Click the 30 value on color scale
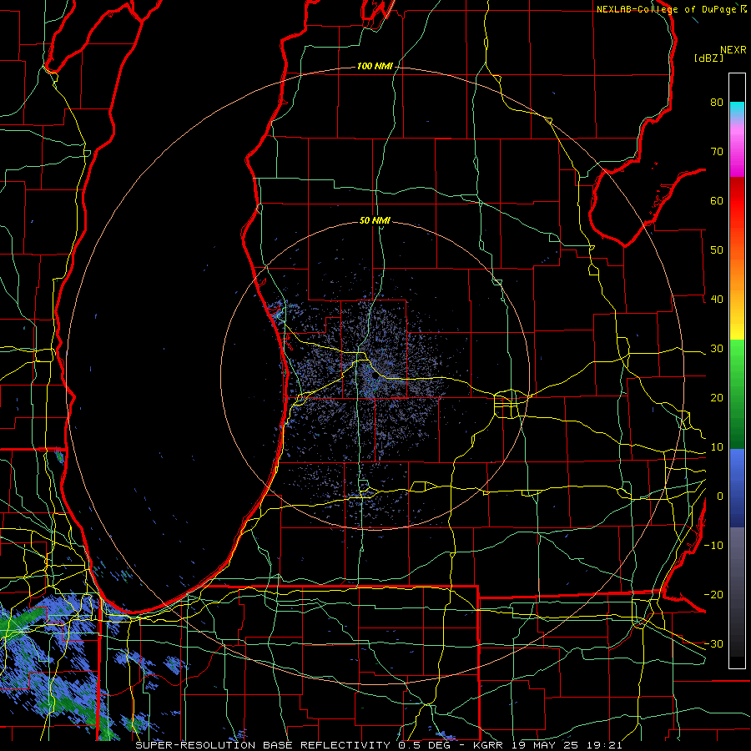Screen dimensions: 751x751 (x=717, y=348)
